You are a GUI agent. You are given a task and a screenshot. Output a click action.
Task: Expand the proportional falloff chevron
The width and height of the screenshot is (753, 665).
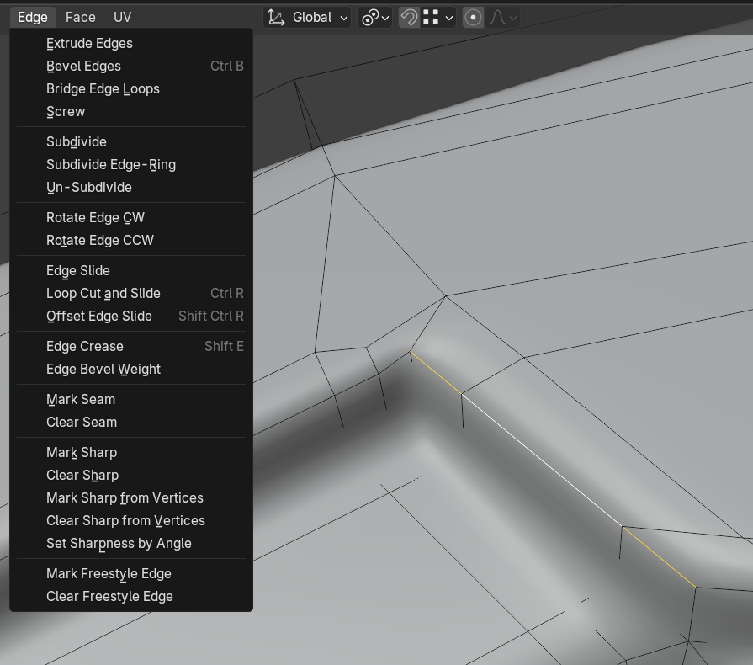[x=513, y=18]
